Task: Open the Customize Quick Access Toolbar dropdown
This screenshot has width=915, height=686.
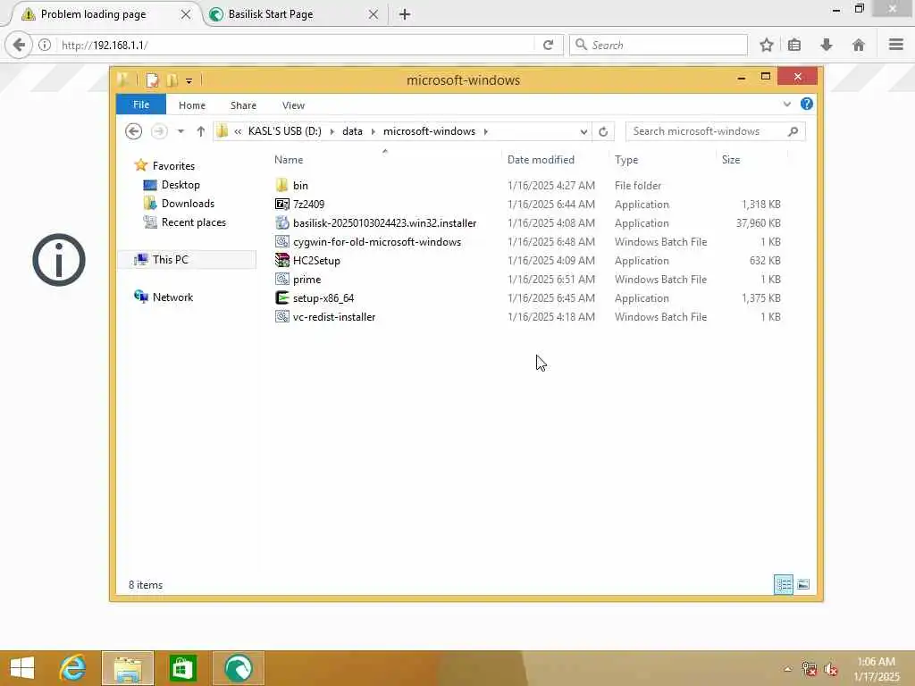Action: click(x=189, y=80)
